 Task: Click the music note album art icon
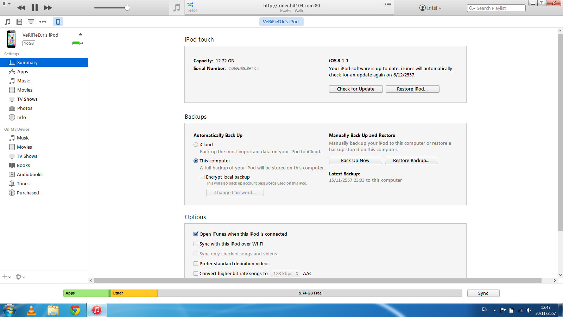click(x=177, y=8)
